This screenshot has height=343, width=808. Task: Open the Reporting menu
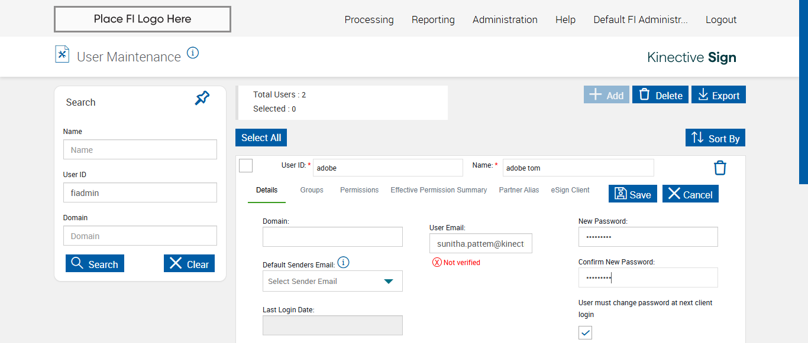tap(433, 19)
